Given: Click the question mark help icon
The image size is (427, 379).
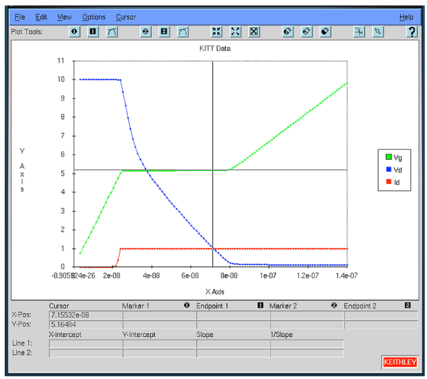Looking at the screenshot, I should tap(412, 32).
